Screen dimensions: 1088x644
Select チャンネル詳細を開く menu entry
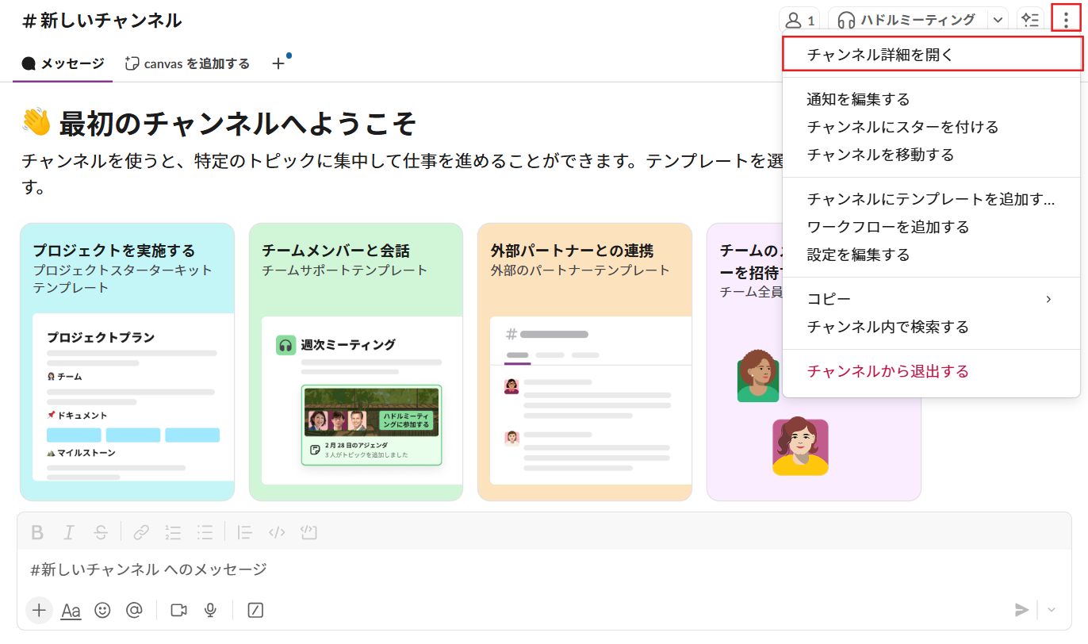click(x=932, y=55)
